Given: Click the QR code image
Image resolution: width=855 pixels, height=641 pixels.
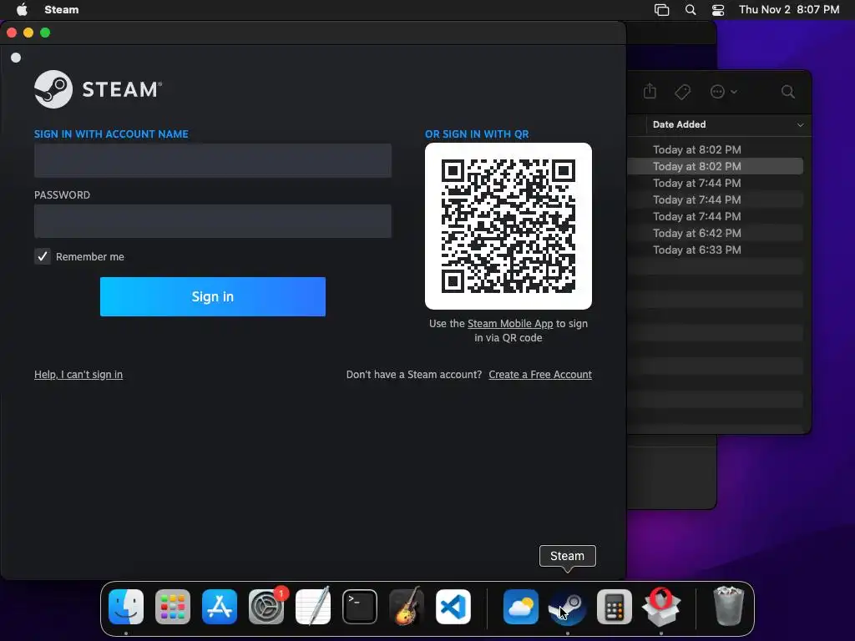Looking at the screenshot, I should [x=508, y=226].
